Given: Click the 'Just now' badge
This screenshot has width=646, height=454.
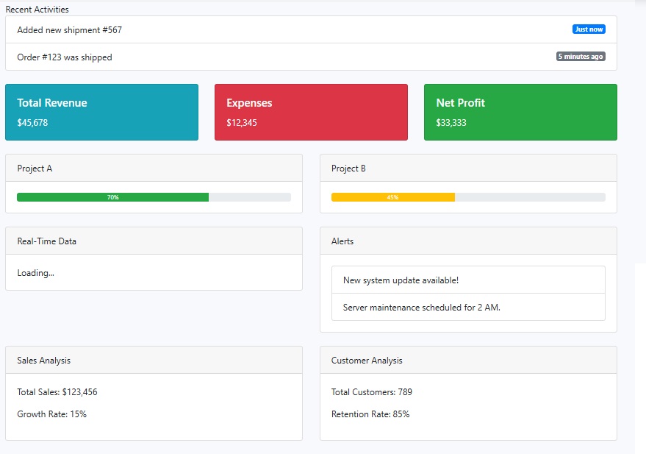Looking at the screenshot, I should click(589, 29).
